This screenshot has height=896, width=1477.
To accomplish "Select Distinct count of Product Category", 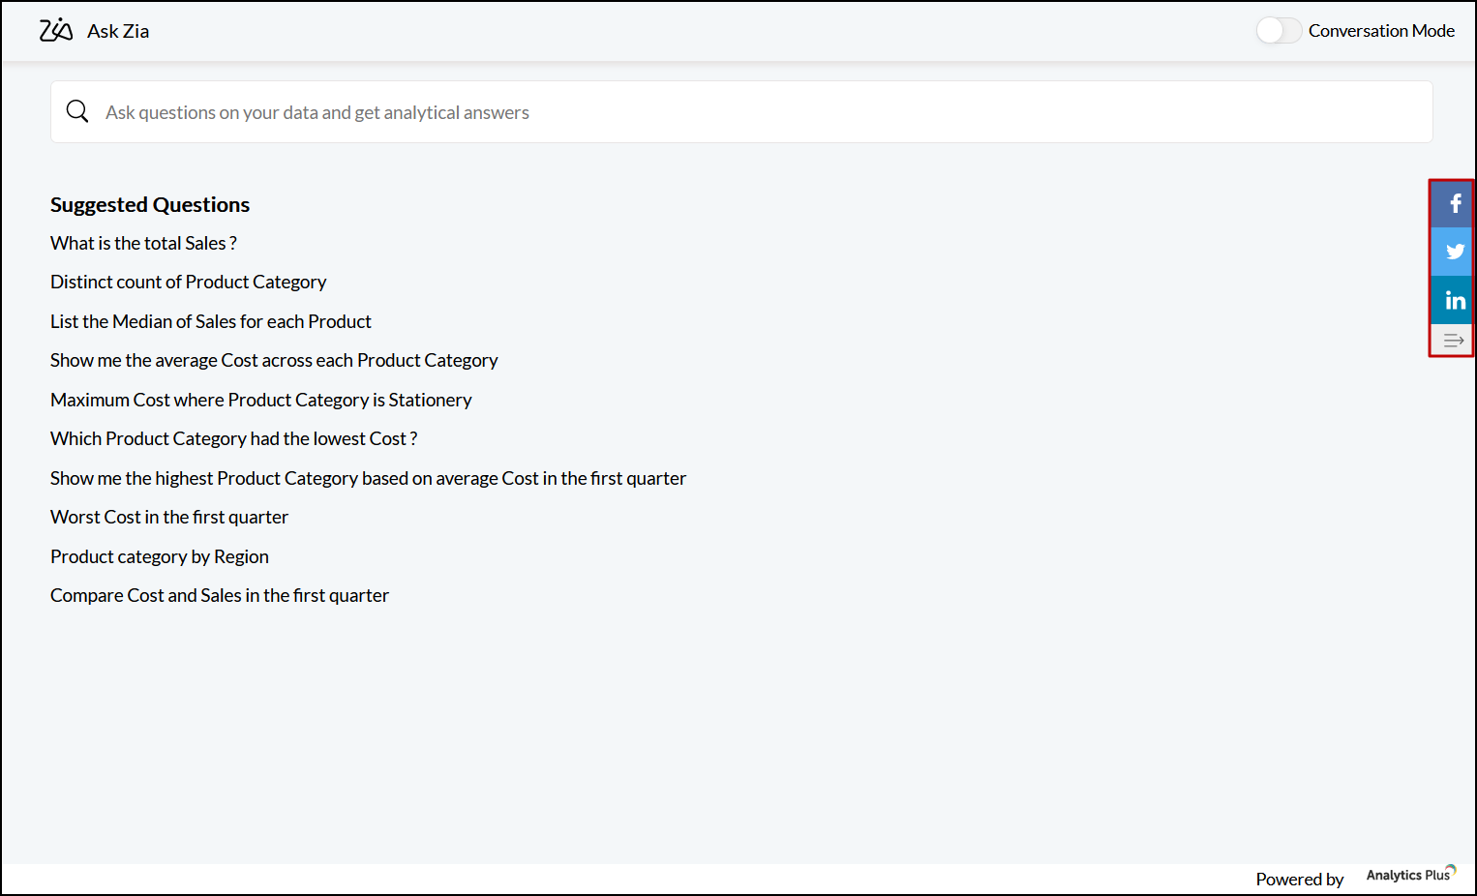I will 188,283.
